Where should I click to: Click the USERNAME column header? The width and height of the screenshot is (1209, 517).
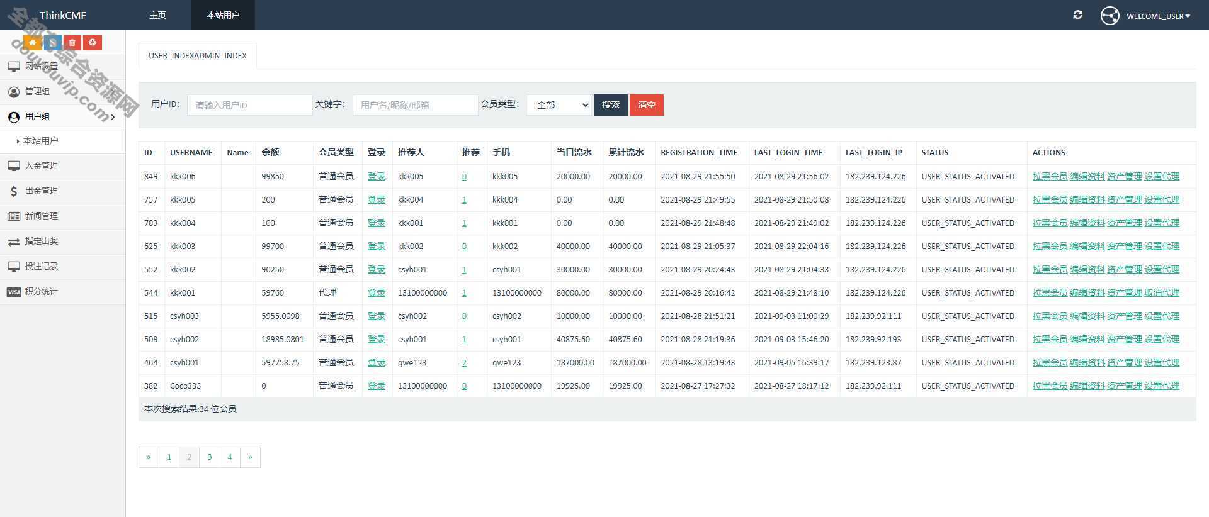(x=191, y=152)
